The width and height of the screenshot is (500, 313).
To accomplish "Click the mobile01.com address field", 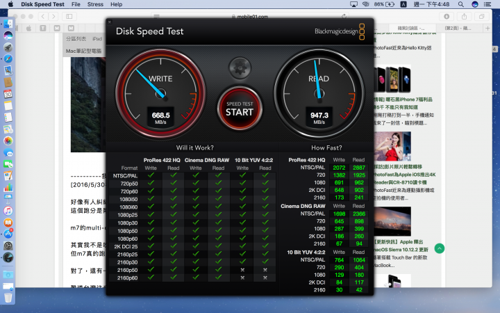I will click(x=250, y=16).
